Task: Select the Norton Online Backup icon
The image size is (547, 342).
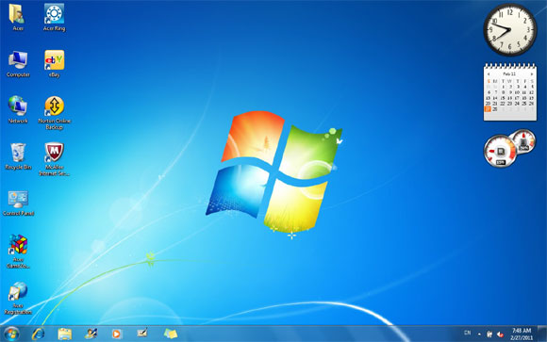Action: point(54,113)
